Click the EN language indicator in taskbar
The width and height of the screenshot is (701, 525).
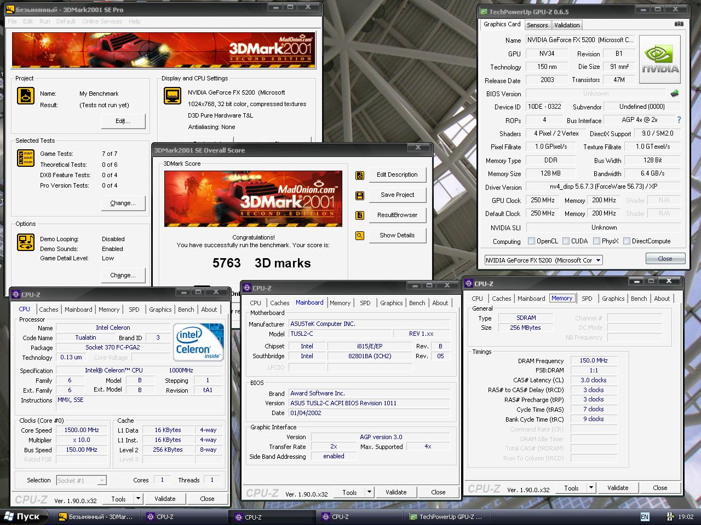click(645, 517)
